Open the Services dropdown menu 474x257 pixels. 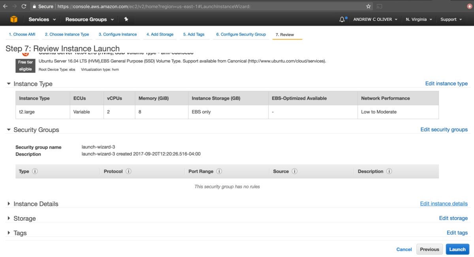tap(42, 19)
